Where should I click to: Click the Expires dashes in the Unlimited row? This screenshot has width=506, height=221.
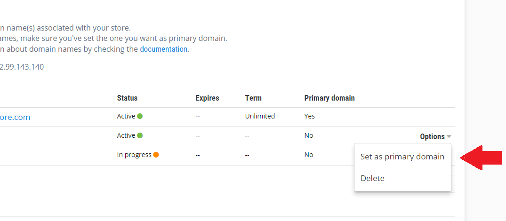point(198,116)
